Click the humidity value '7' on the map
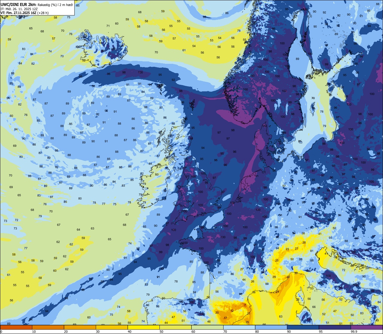 pyautogui.click(x=245, y=305)
